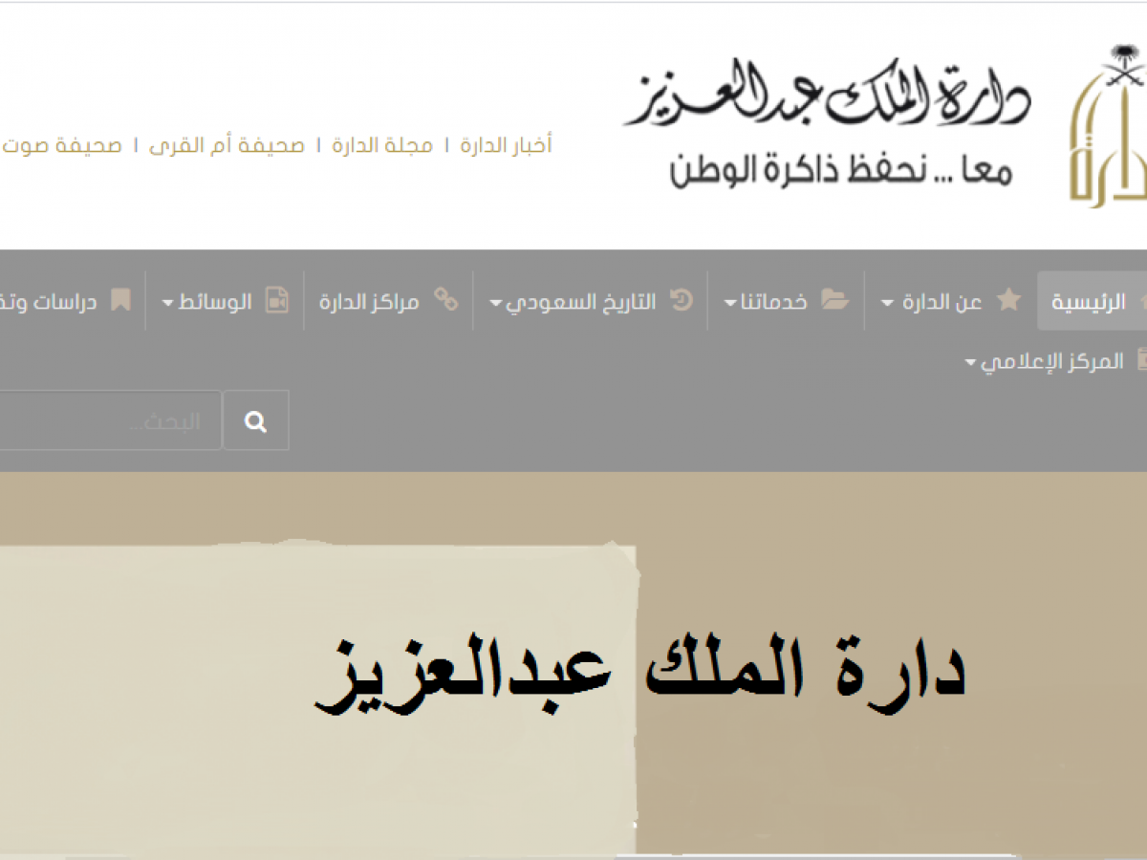Click the banner headline دارة الملك عبدالعزيز
Image resolution: width=1147 pixels, height=860 pixels.
coord(640,676)
